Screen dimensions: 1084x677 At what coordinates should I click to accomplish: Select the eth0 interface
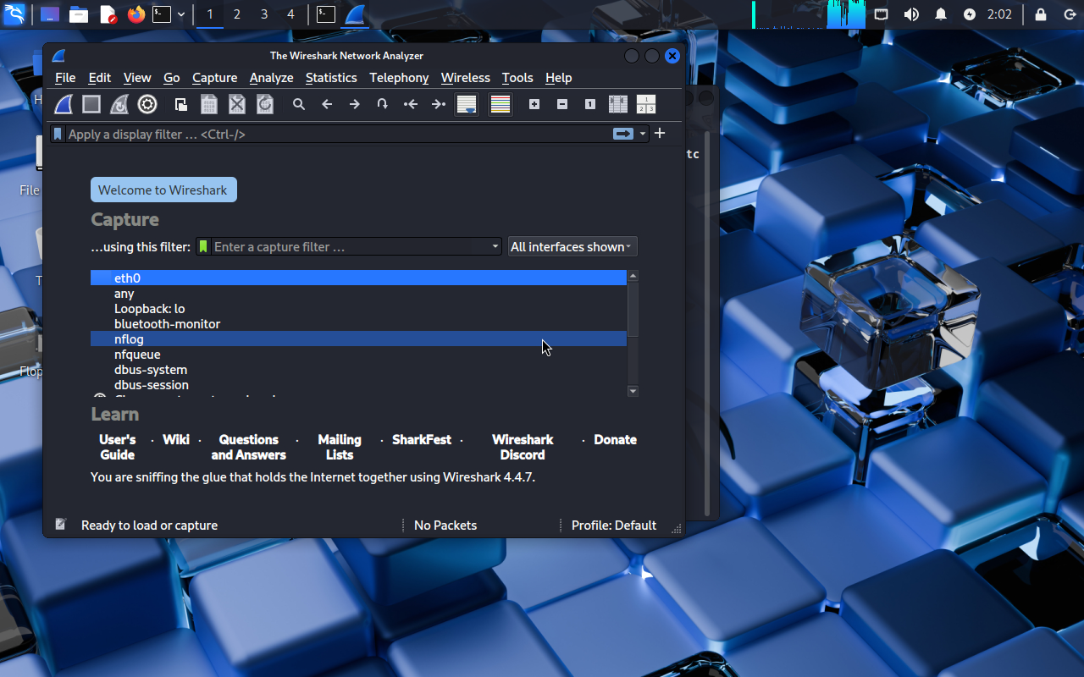pos(358,278)
